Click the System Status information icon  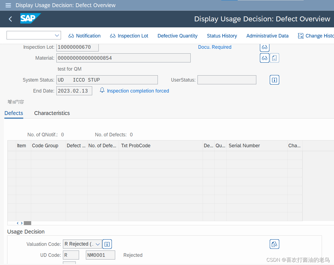pos(274,80)
